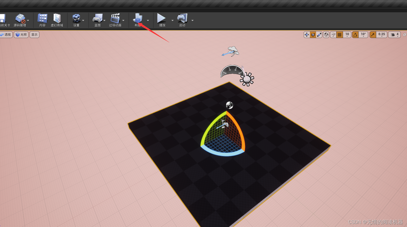
Task: Open the Blueprints (蓝图) toolbar icon
Action: pos(97,18)
